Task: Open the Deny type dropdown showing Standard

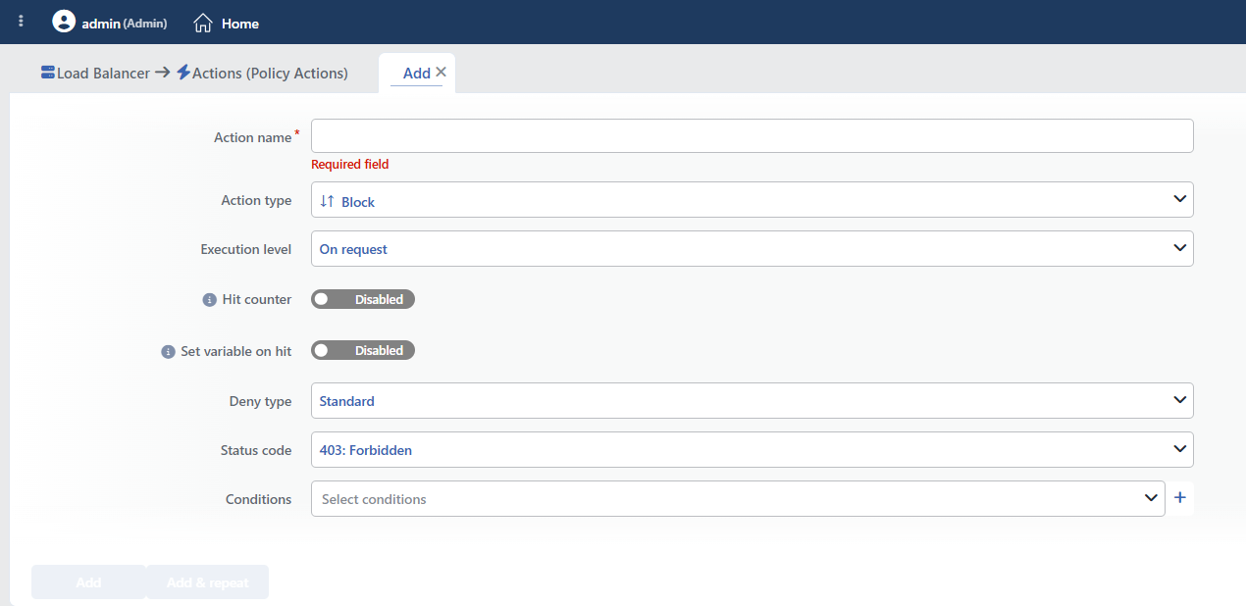Action: (x=752, y=401)
